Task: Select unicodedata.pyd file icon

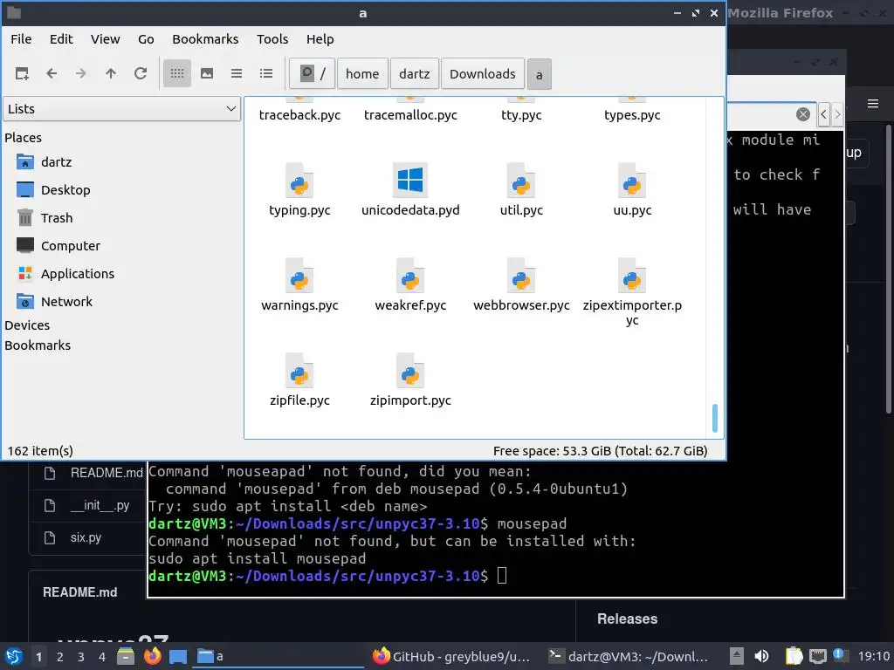Action: coord(410,181)
